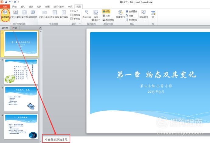The image size is (210, 143).
Task: Open the Transitions tab (切换)
Action: tap(39, 7)
